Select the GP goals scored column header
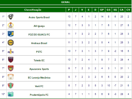 (x=102, y=10)
